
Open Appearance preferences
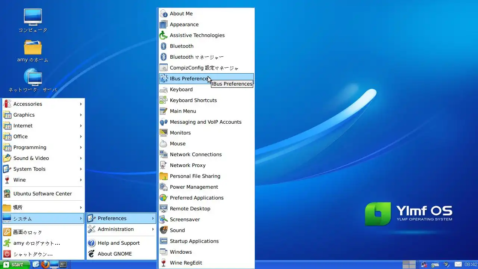point(206,24)
